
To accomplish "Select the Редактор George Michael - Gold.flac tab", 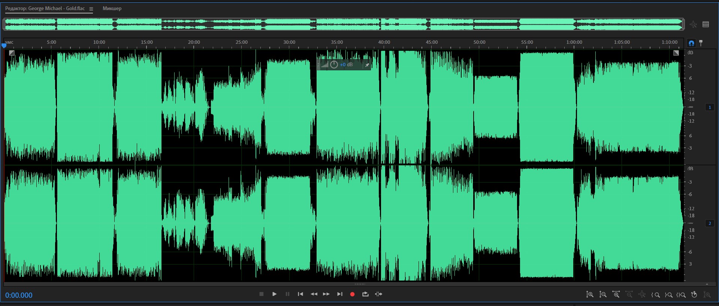I will 45,8.
